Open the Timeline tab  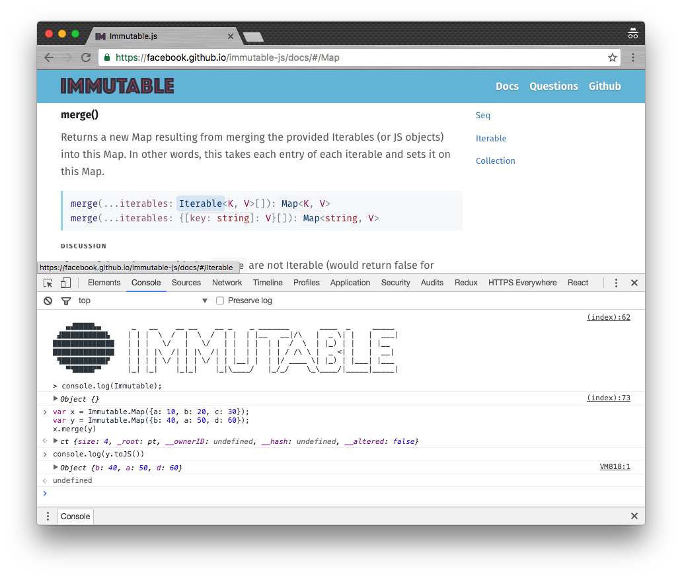(x=268, y=283)
